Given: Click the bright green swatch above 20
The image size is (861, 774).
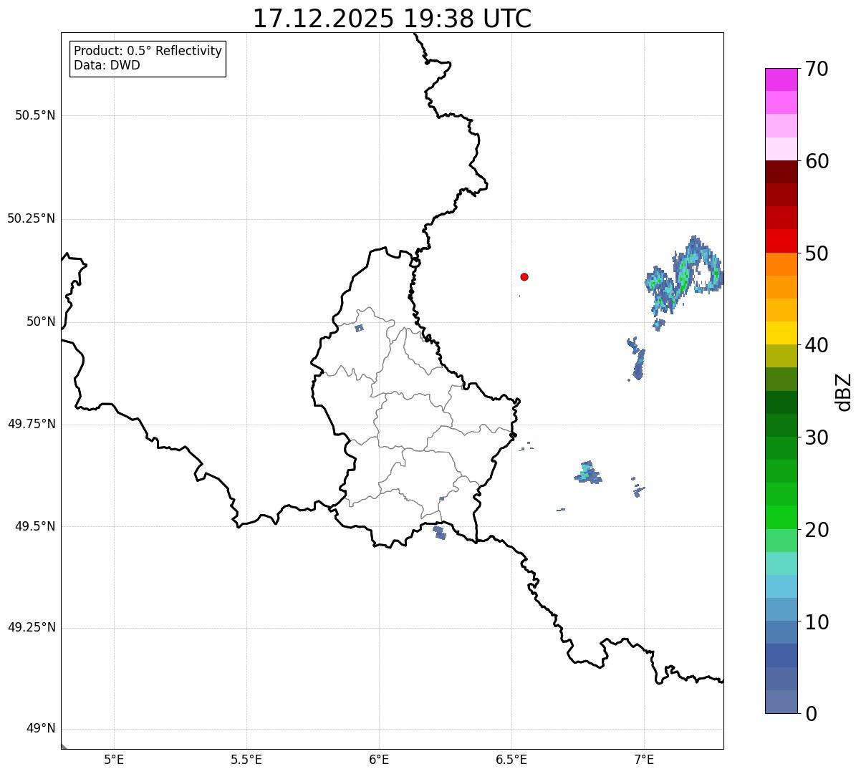Looking at the screenshot, I should 781,517.
